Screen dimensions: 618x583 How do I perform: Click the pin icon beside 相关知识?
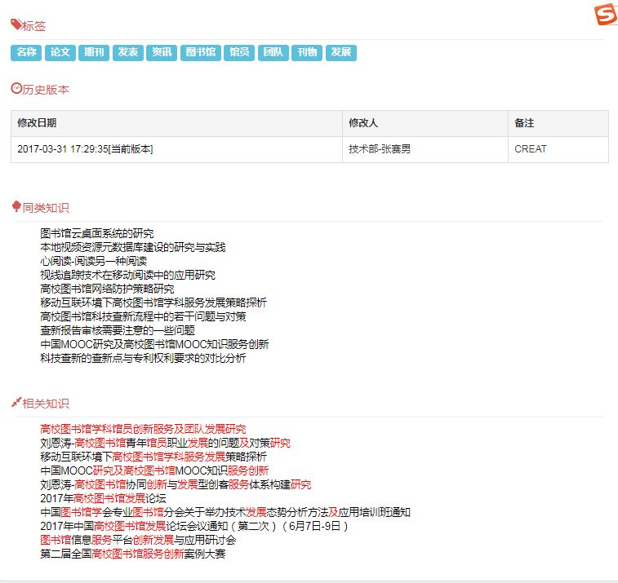click(x=16, y=402)
